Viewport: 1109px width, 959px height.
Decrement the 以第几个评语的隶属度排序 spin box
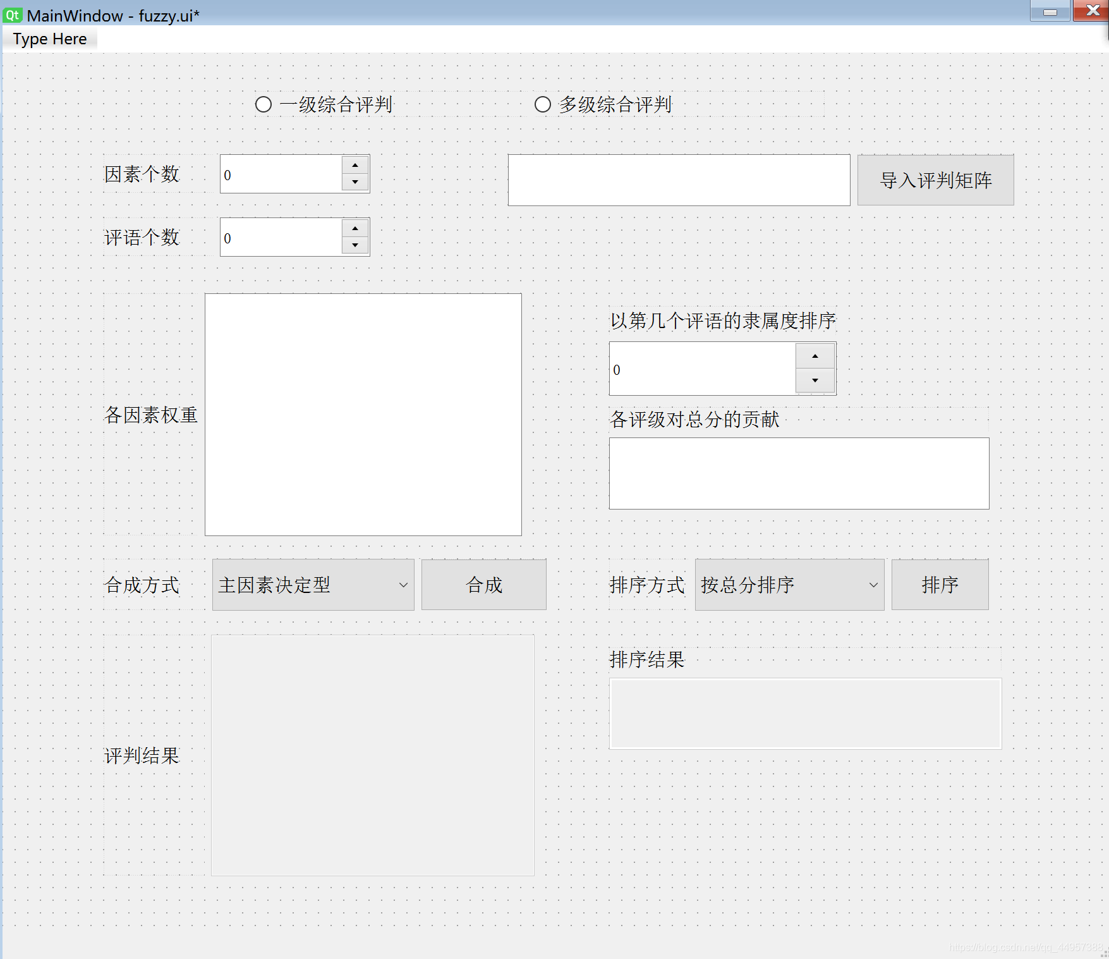click(x=815, y=380)
